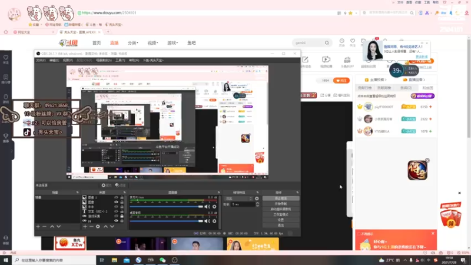Click the Windows Start button
471x265 pixels.
coord(6,260)
